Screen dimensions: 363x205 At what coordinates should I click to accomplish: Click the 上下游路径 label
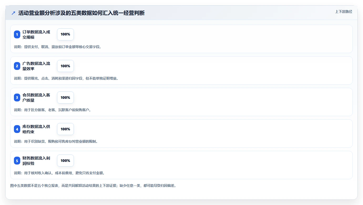(344, 12)
